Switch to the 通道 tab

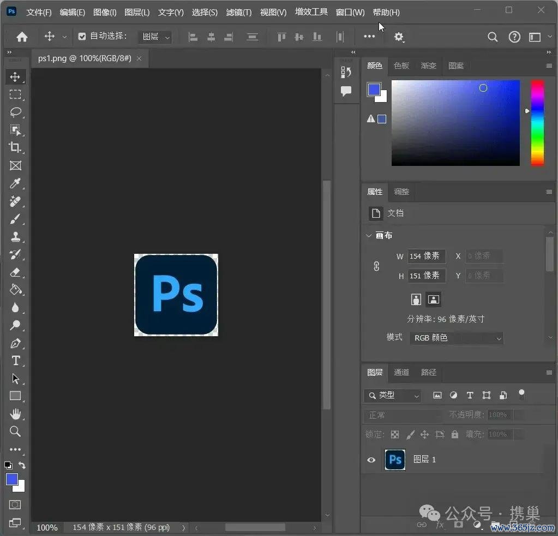pyautogui.click(x=401, y=373)
